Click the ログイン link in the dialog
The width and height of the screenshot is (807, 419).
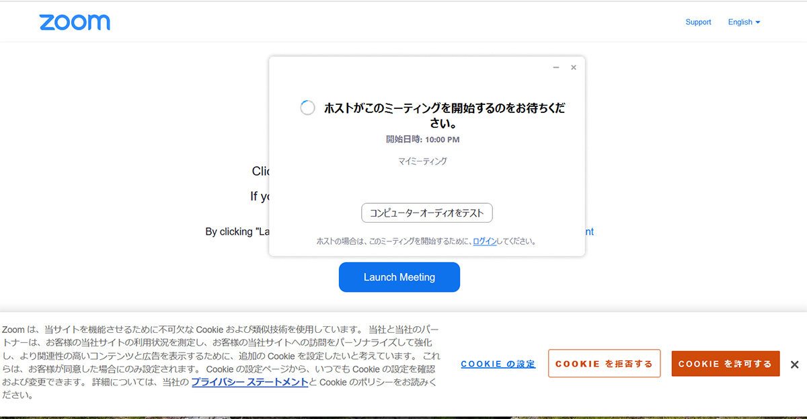(485, 241)
